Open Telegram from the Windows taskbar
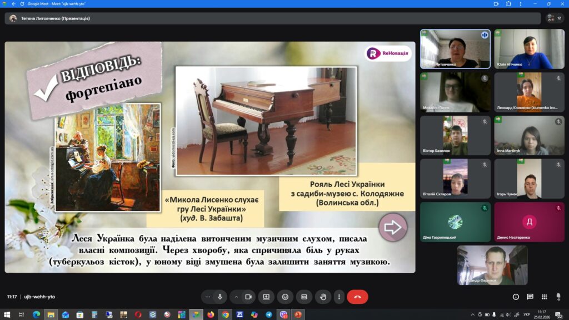Screen dimensions: 569x320 [x=269, y=314]
